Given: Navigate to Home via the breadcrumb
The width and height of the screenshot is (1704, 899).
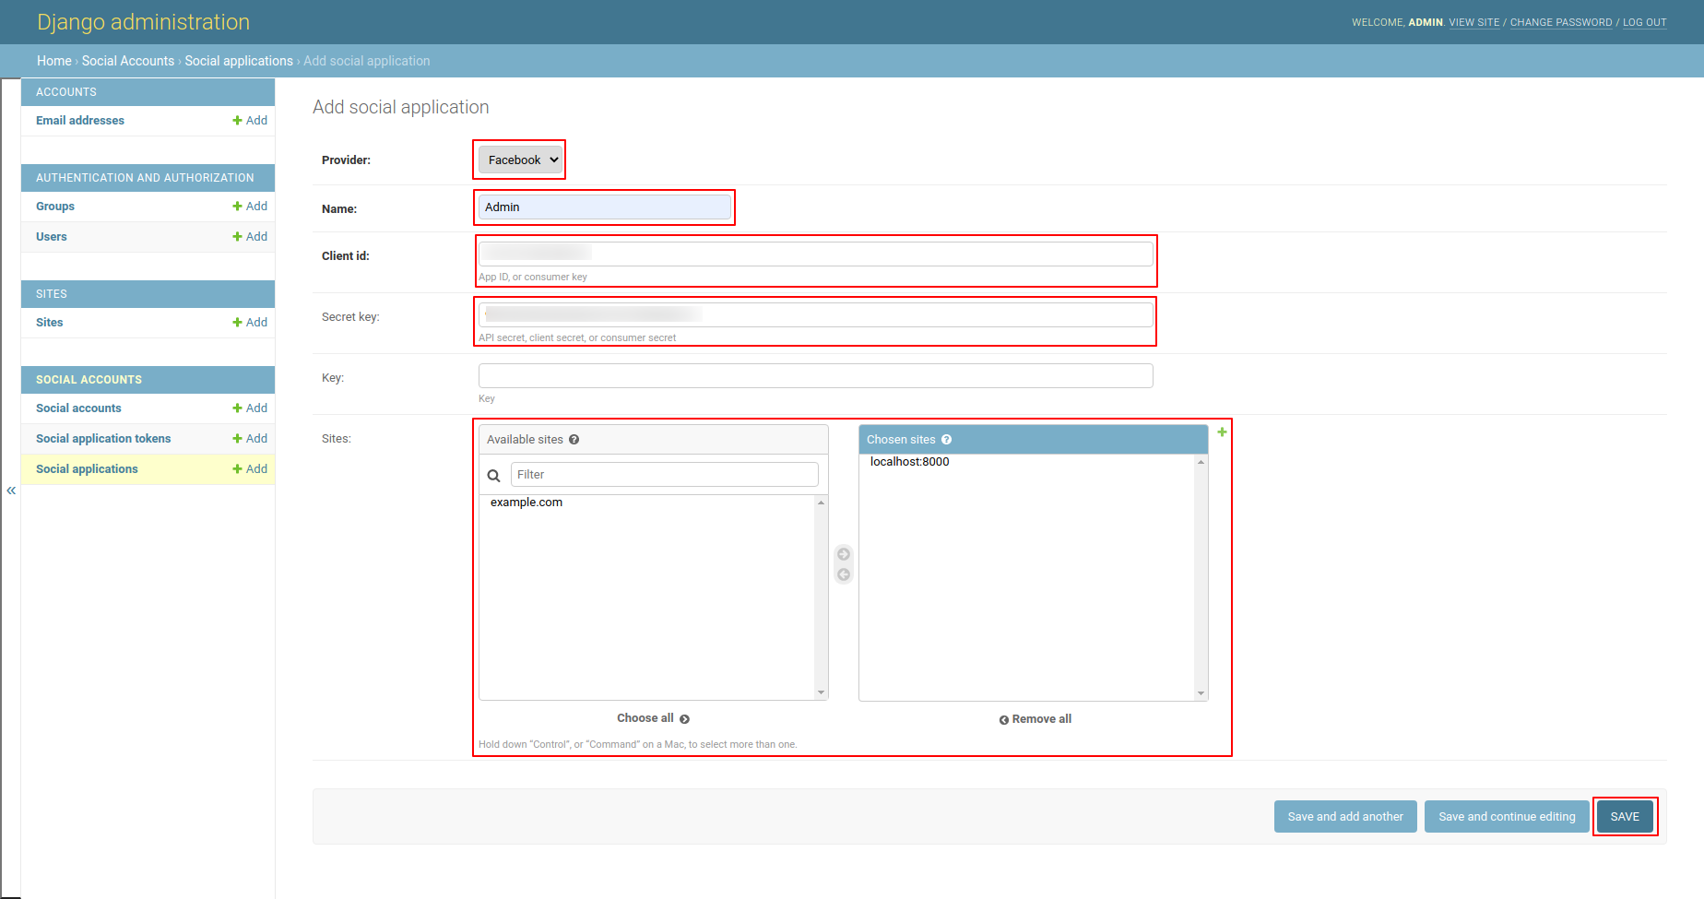Looking at the screenshot, I should pos(53,60).
